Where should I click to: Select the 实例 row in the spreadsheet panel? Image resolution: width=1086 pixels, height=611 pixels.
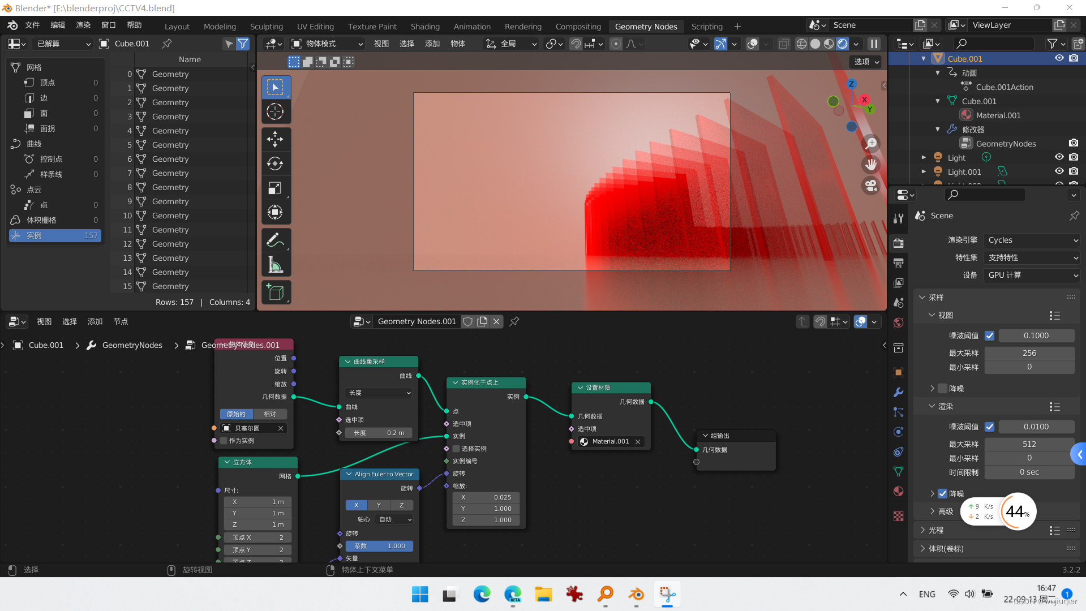pos(55,235)
